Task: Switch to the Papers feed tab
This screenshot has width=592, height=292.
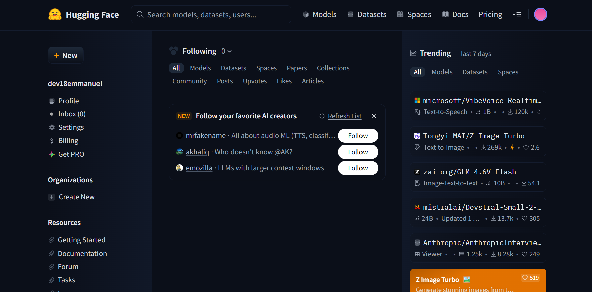Action: click(x=297, y=68)
